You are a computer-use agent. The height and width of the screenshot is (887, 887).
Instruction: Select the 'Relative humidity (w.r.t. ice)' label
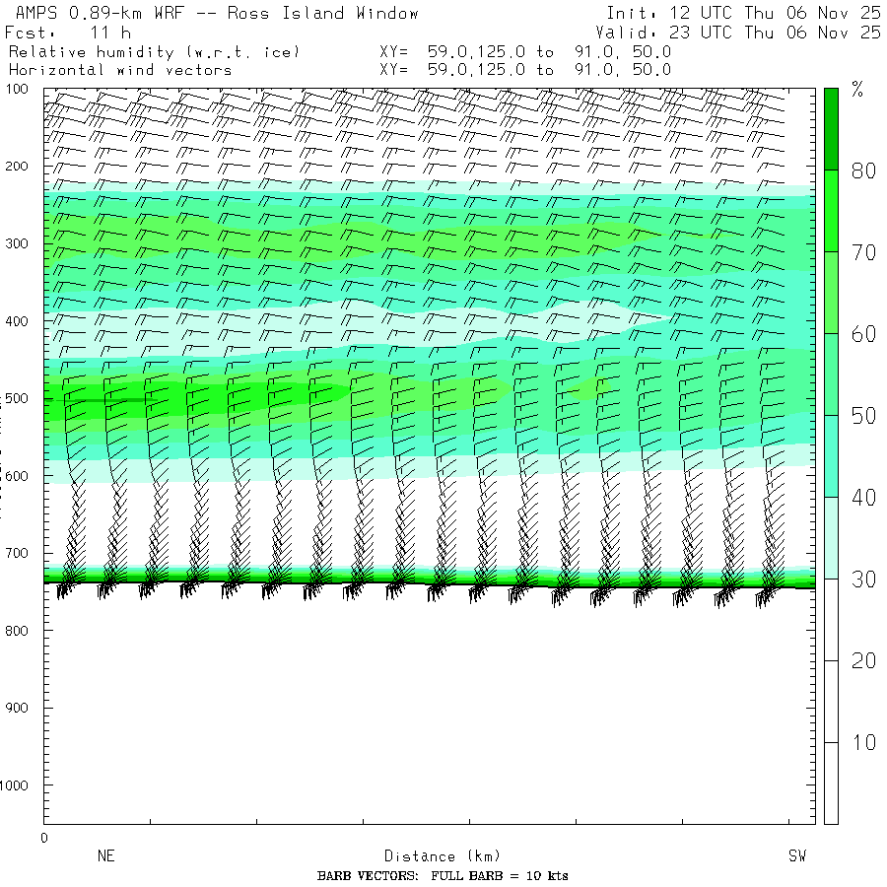153,51
